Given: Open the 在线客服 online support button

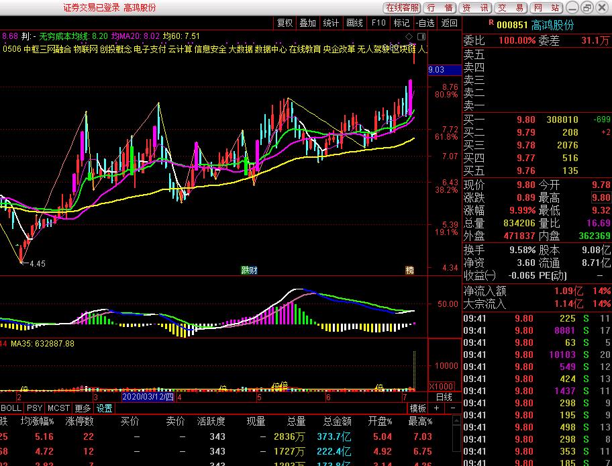Looking at the screenshot, I should click(x=402, y=8).
